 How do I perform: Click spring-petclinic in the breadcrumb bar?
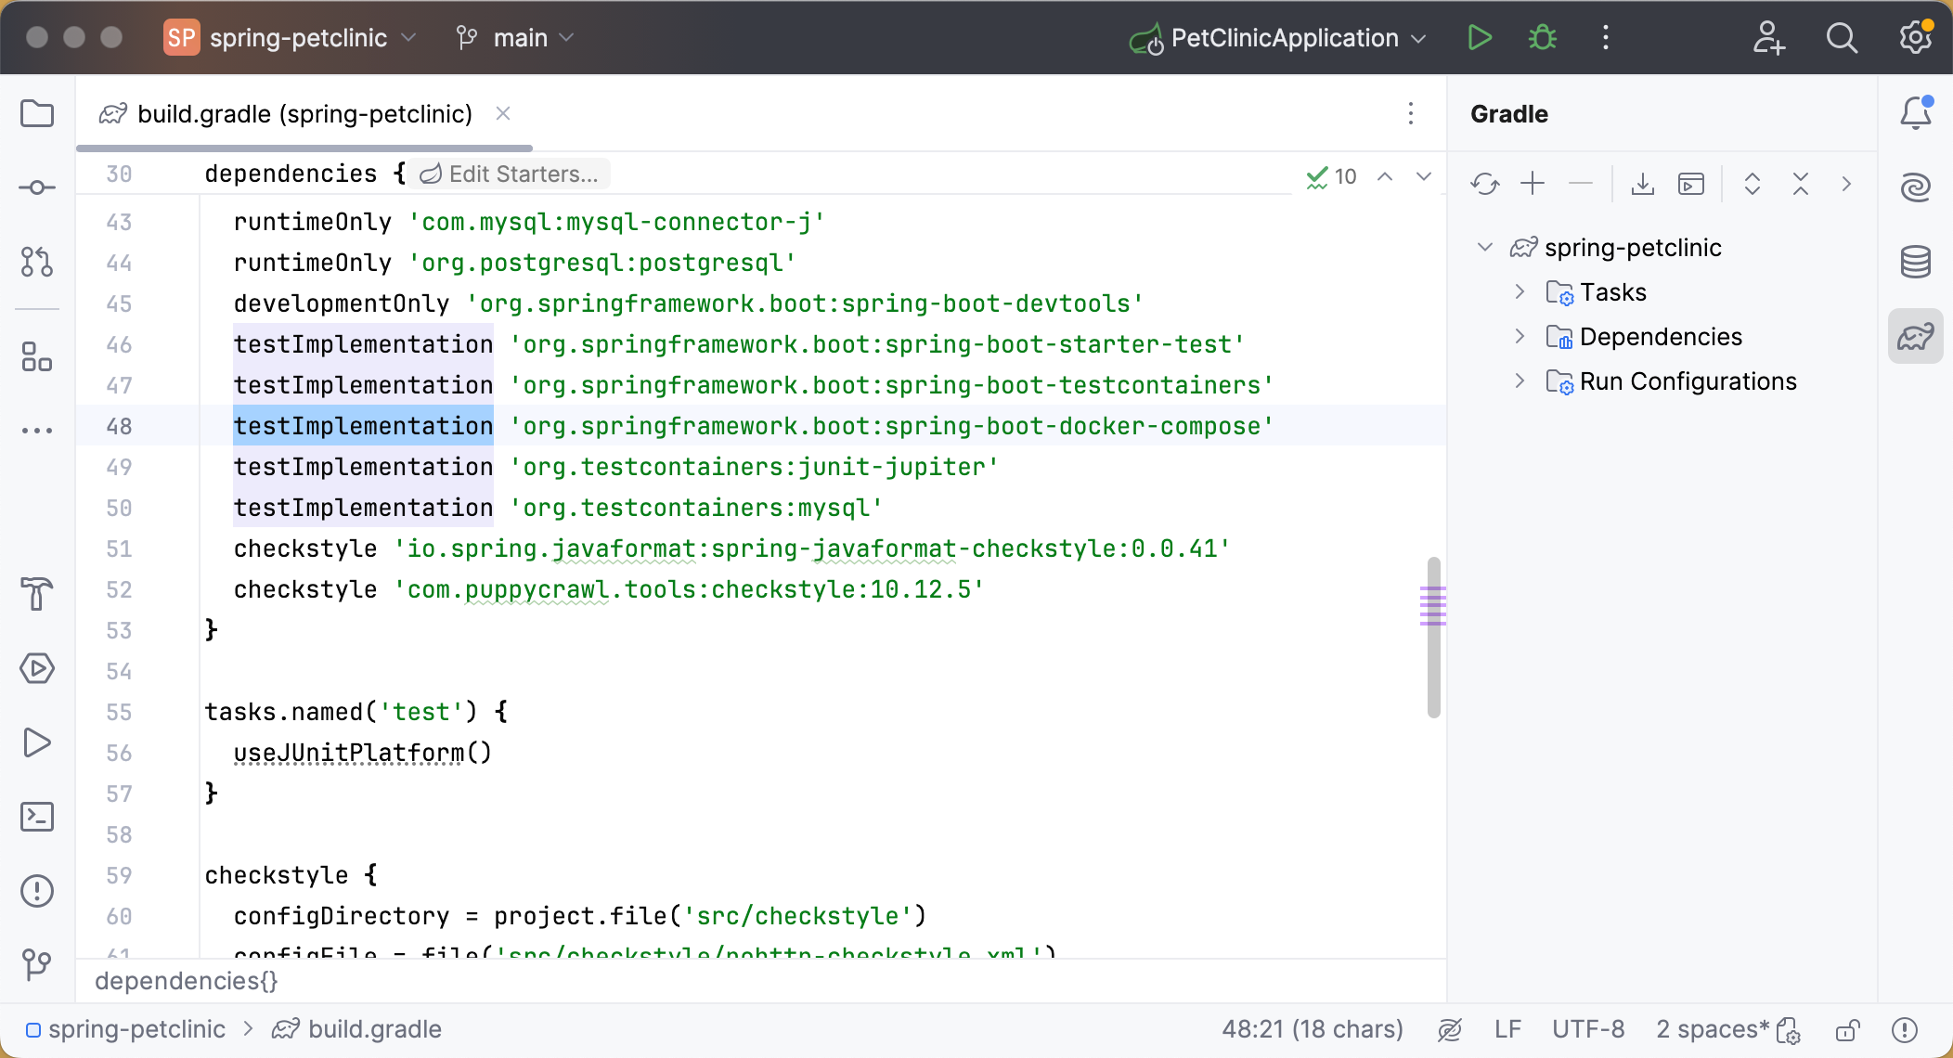click(x=136, y=1028)
